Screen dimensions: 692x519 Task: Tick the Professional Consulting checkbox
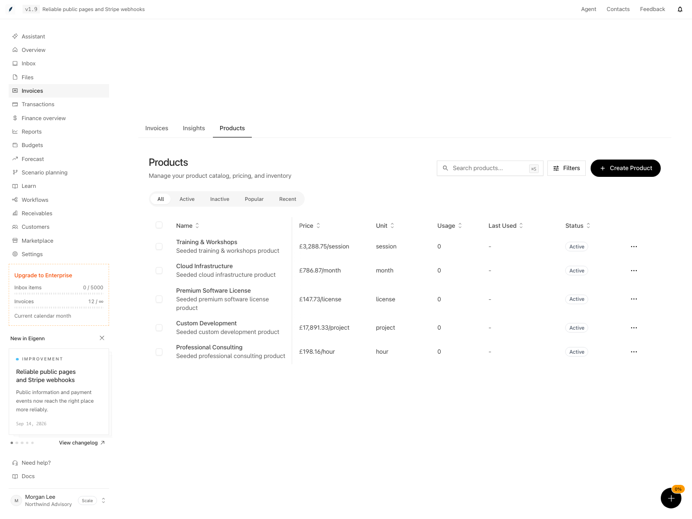[159, 352]
